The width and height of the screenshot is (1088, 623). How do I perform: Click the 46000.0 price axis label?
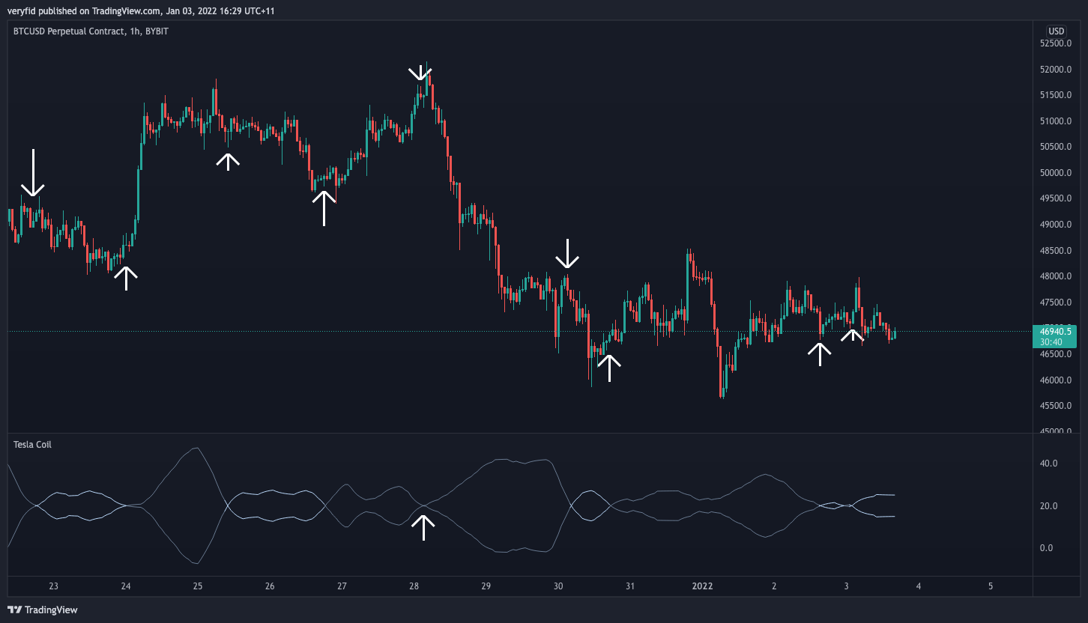1055,380
